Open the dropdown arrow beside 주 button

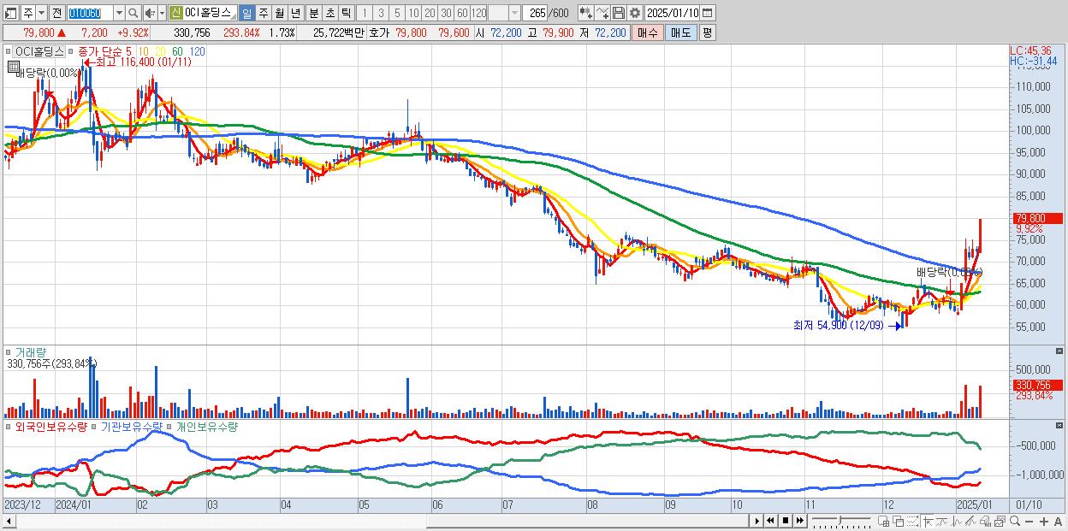[41, 13]
